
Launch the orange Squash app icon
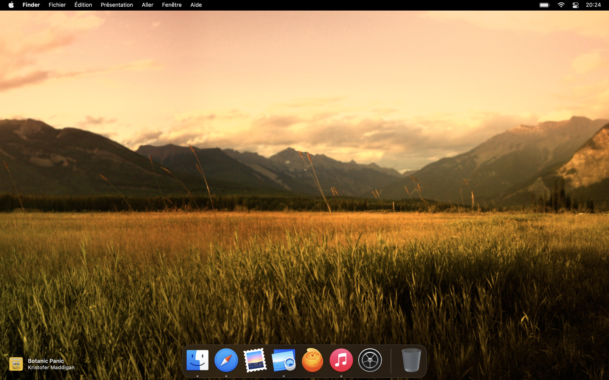[312, 360]
